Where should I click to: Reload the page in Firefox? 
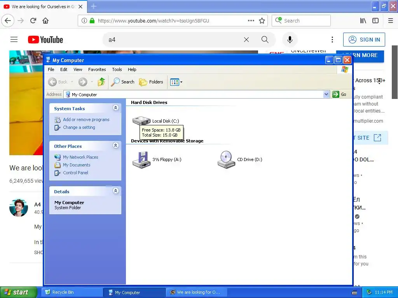(33, 21)
